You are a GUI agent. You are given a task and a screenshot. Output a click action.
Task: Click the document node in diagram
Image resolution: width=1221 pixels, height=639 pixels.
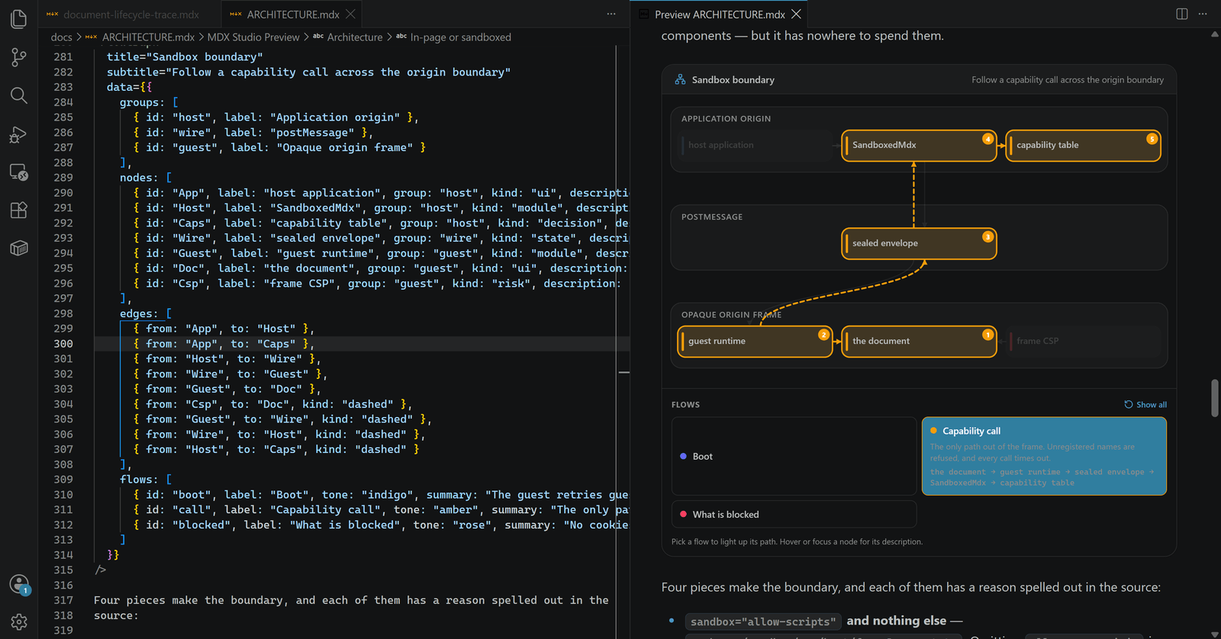[919, 341]
